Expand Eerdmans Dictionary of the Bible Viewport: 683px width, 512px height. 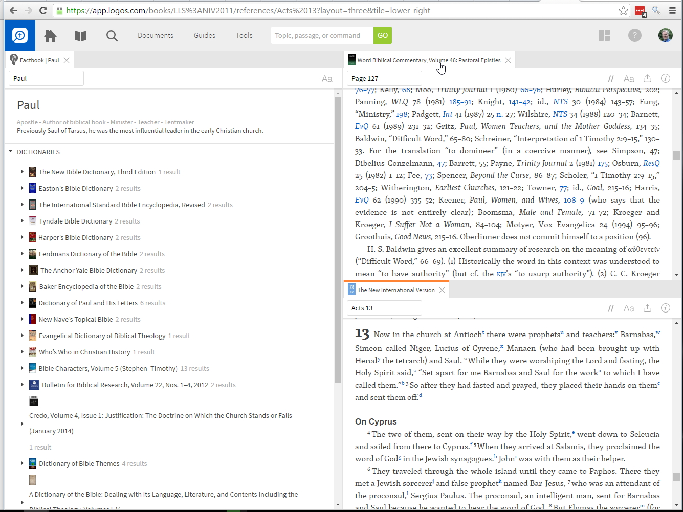[x=22, y=254]
